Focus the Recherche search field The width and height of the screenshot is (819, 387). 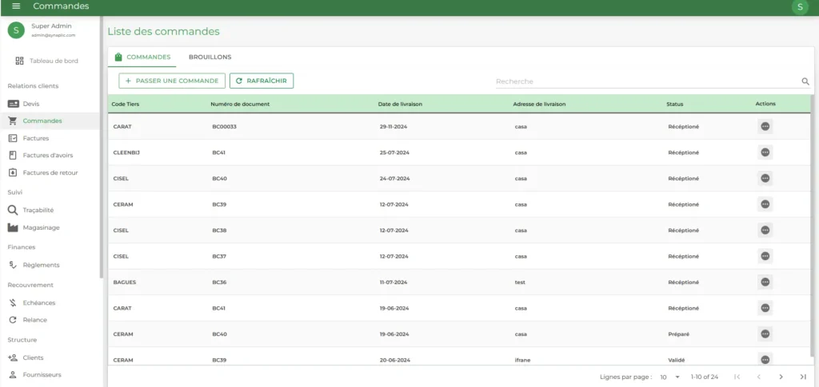pos(647,81)
